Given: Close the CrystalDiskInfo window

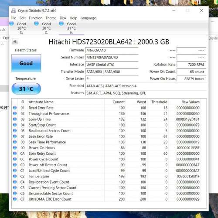Looking at the screenshot, I should [x=201, y=10].
